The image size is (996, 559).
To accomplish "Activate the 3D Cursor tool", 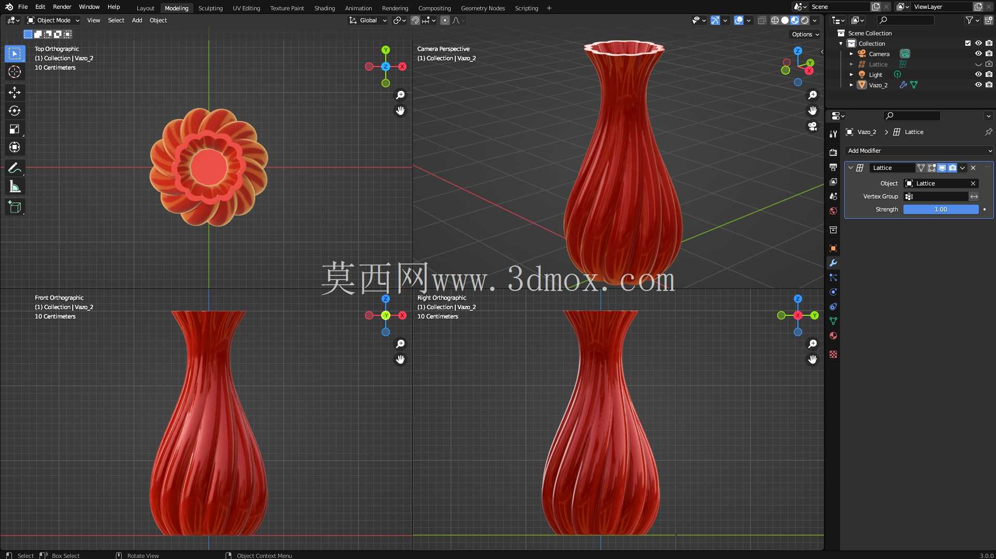I will click(x=15, y=72).
